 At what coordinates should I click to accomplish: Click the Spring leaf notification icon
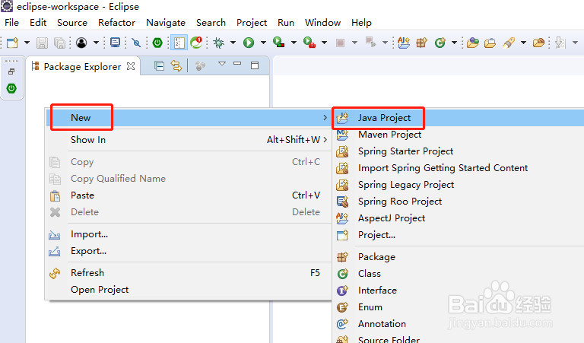(x=196, y=43)
